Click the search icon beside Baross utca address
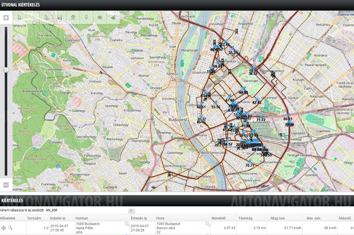Screen dimensions: 354x235 (x=208, y=224)
